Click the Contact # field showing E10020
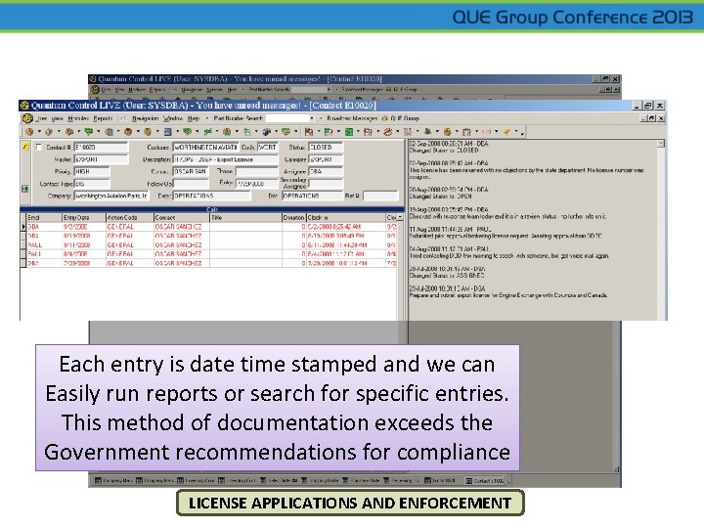Screen dimensions: 704x528 click(x=101, y=148)
